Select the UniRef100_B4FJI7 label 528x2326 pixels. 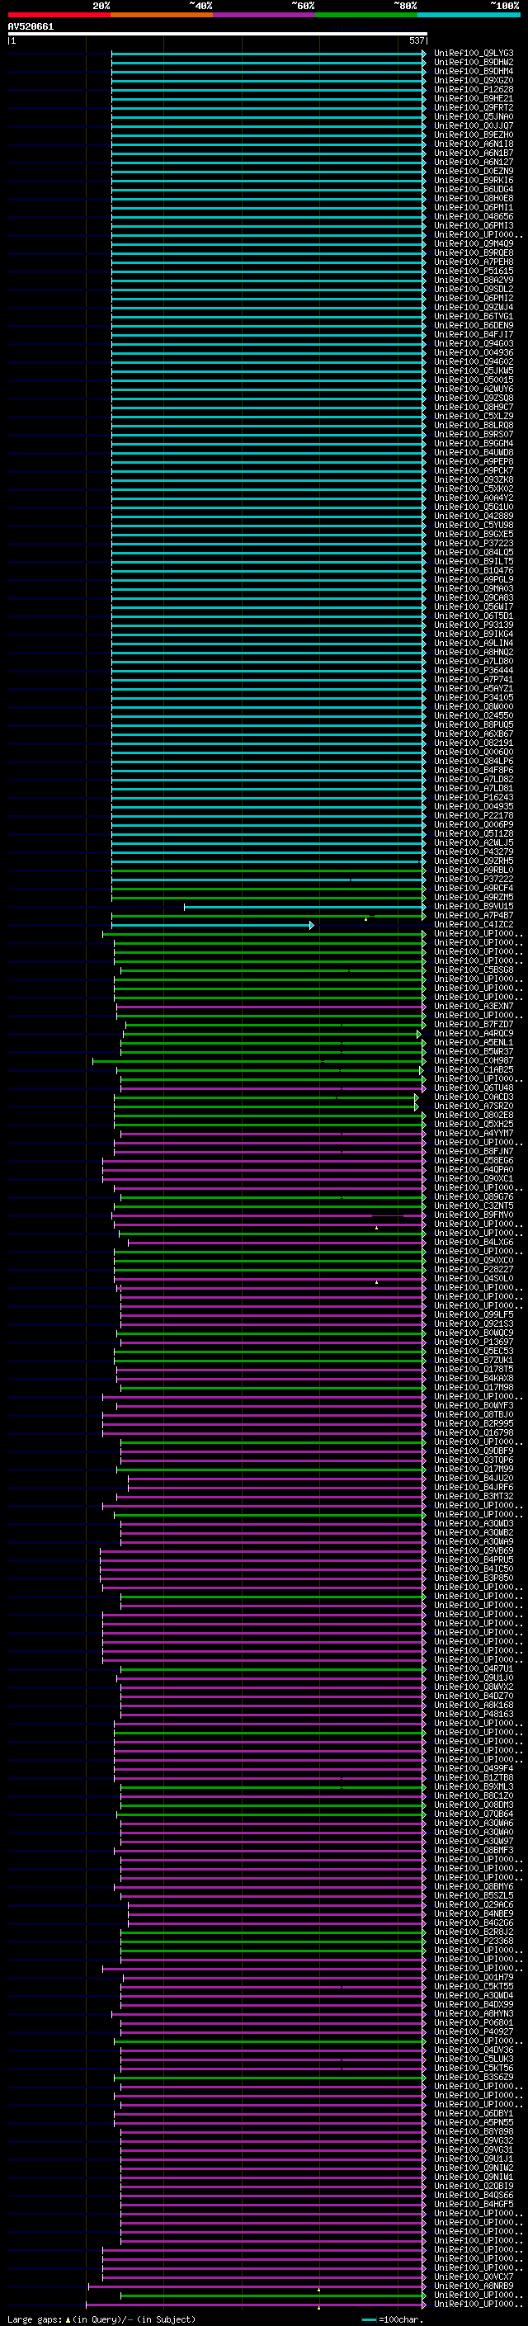point(474,334)
